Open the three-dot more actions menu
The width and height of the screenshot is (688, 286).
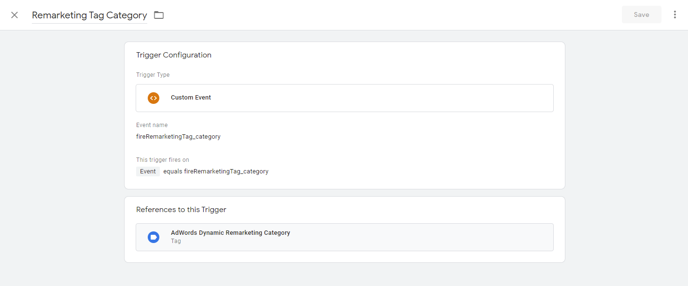tap(674, 15)
